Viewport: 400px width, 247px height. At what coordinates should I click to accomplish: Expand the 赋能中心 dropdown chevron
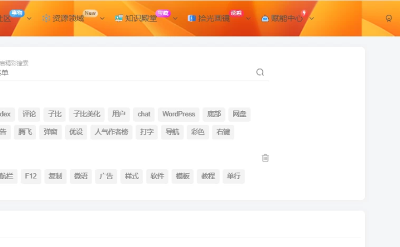pos(312,18)
